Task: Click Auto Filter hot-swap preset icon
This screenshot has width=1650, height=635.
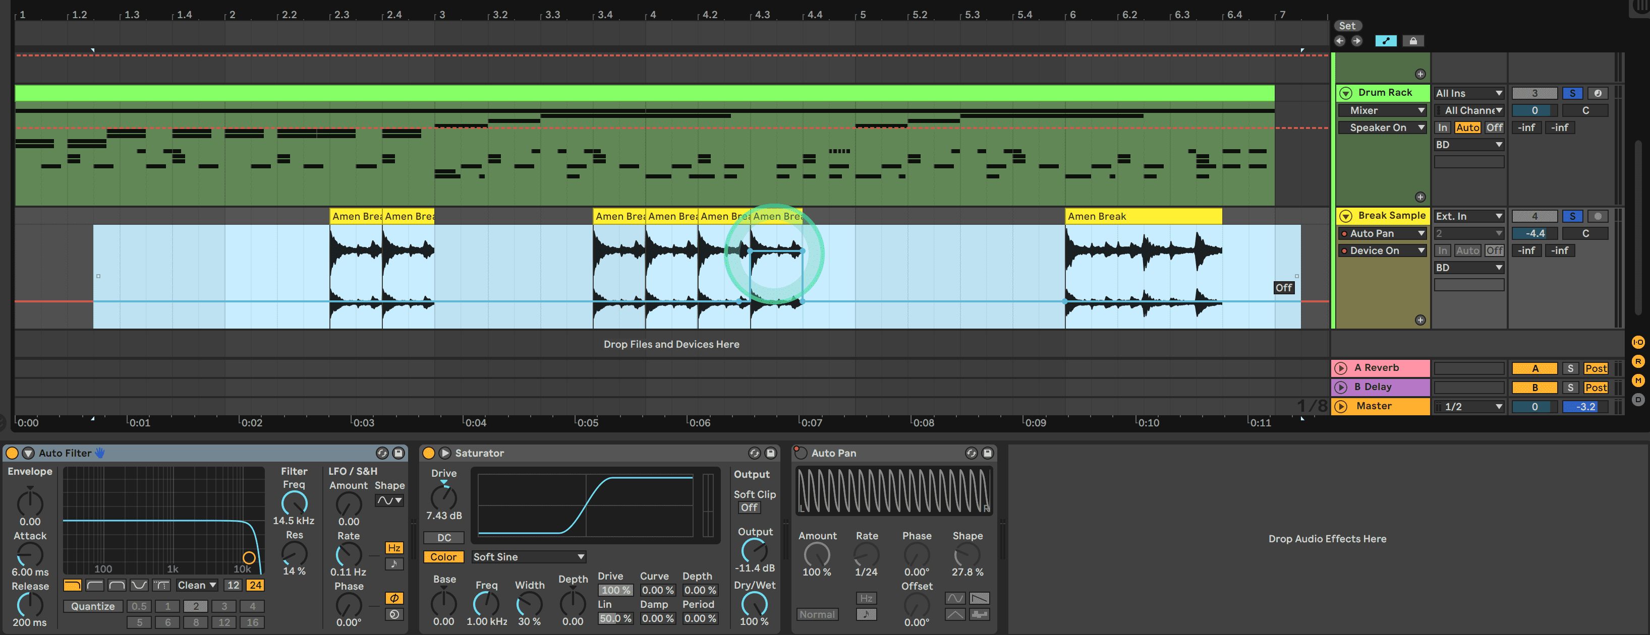Action: [x=382, y=453]
